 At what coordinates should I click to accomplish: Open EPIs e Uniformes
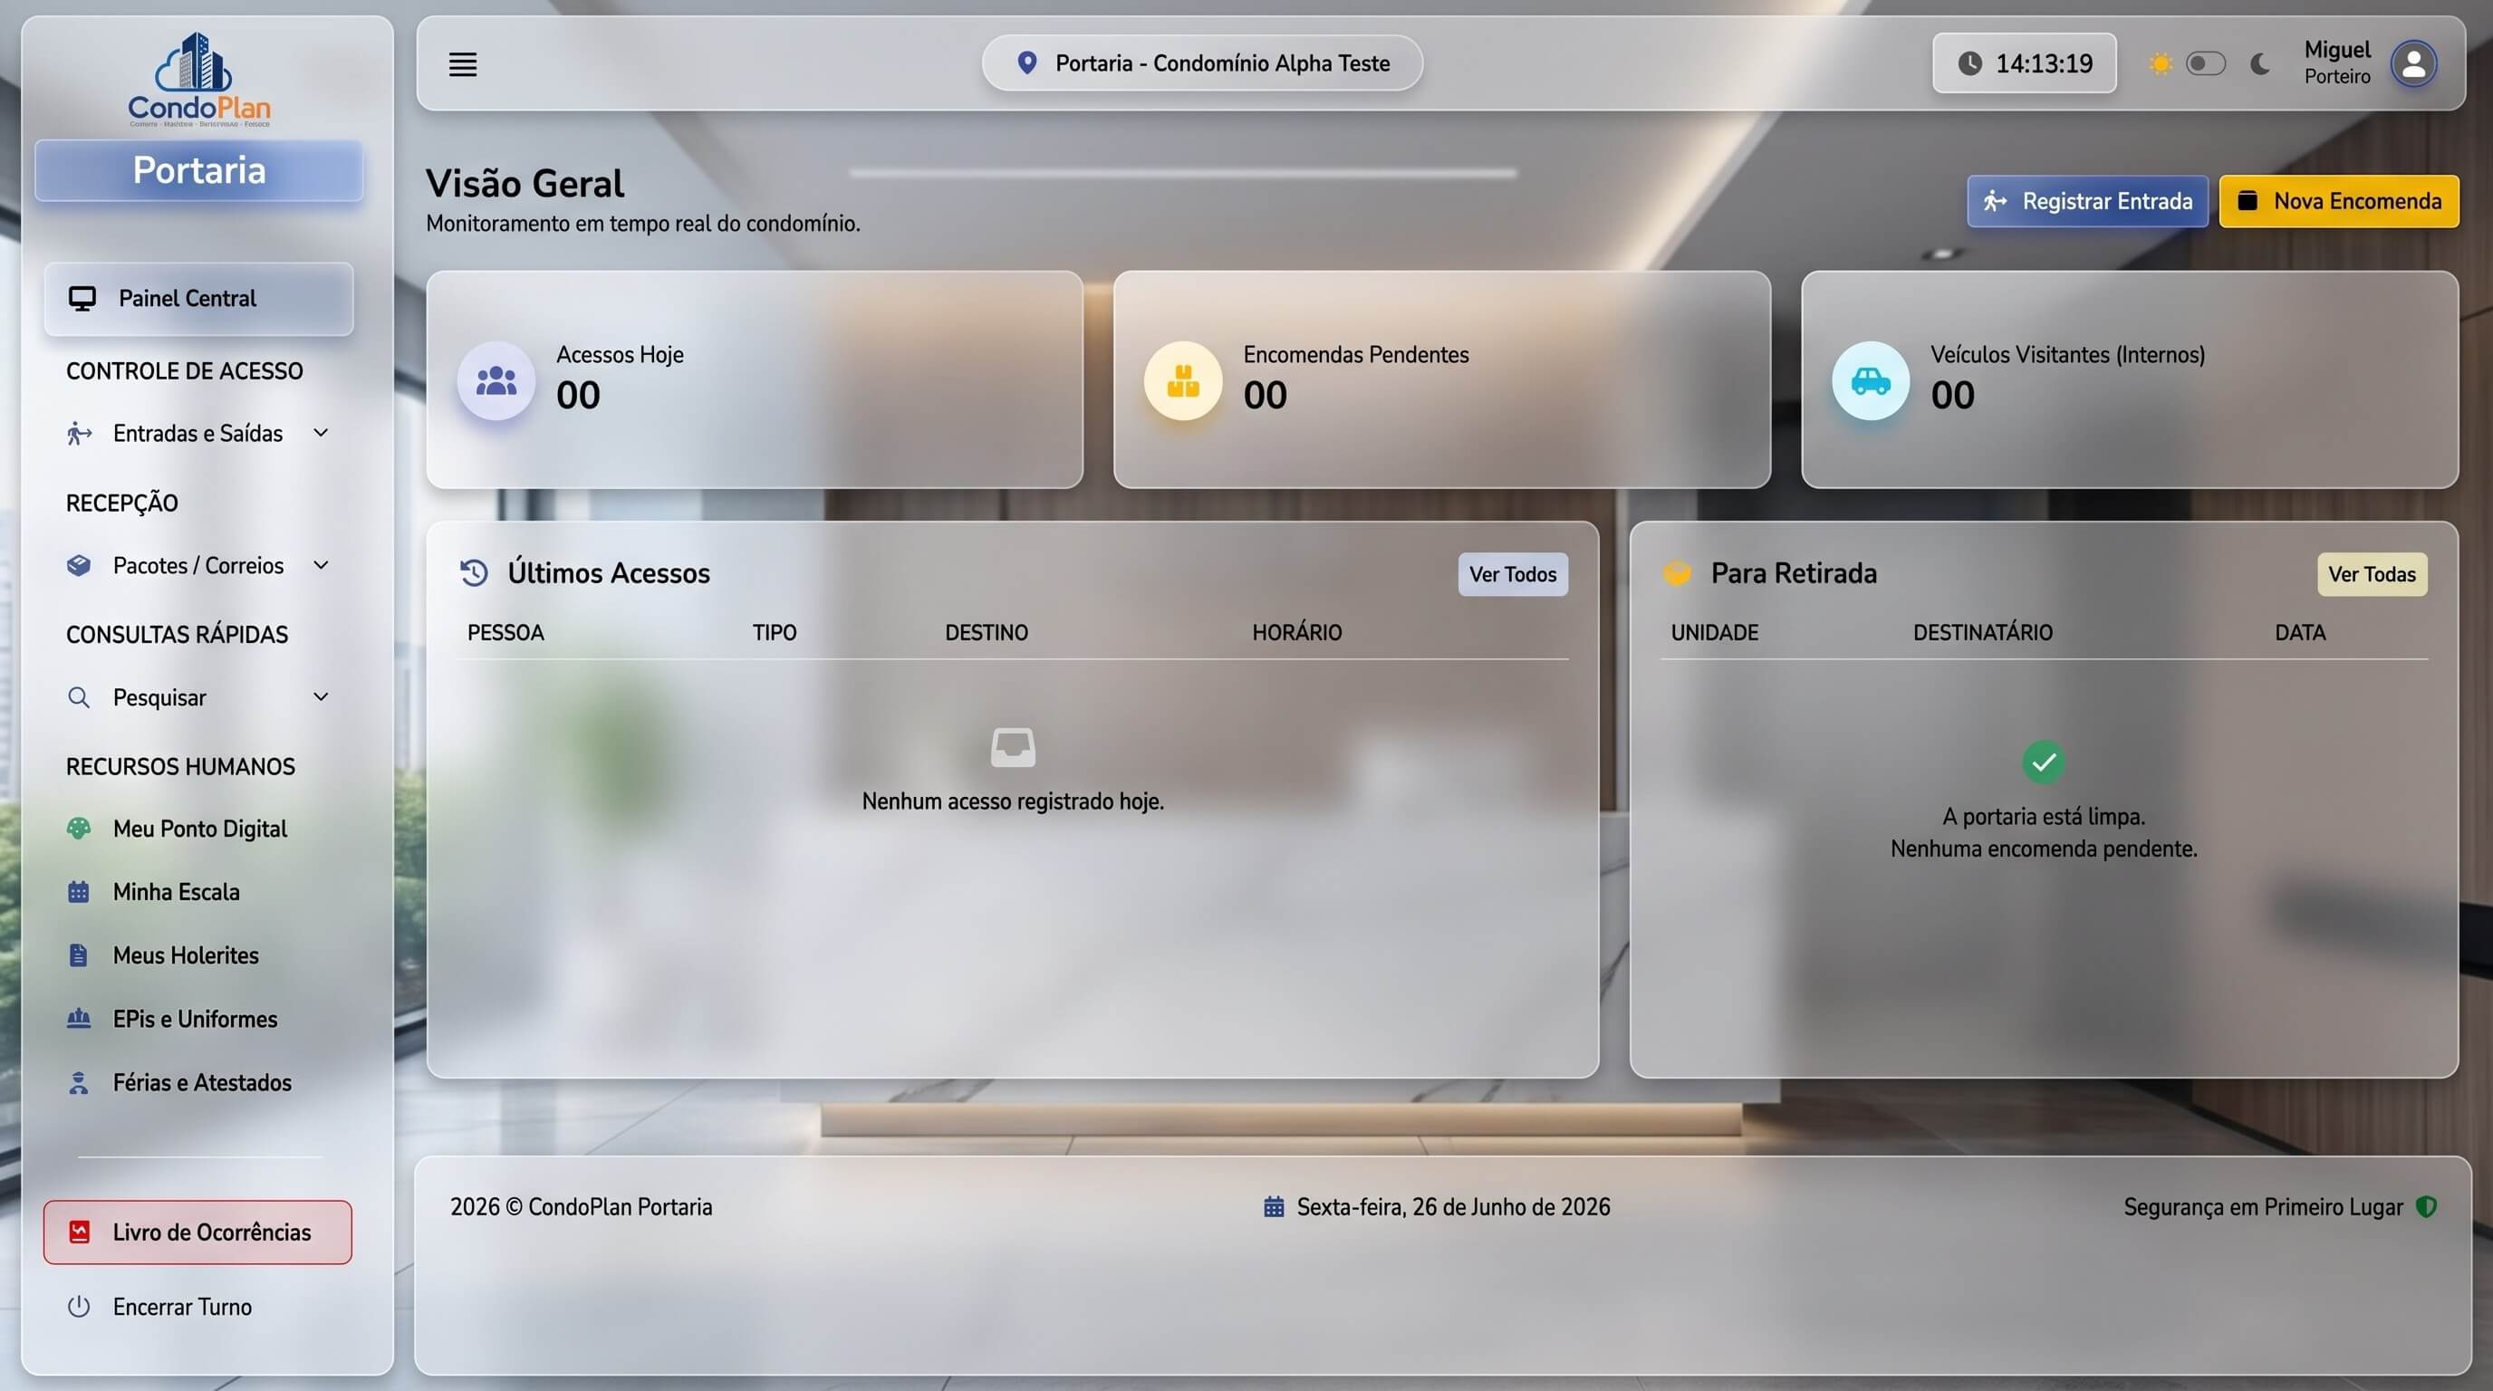coord(195,1019)
